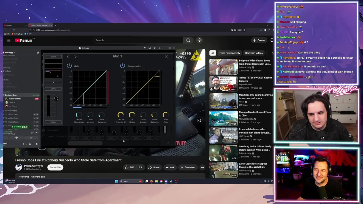Open Extended dashcam video Portland link
The width and height of the screenshot is (363, 204).
(x=255, y=131)
